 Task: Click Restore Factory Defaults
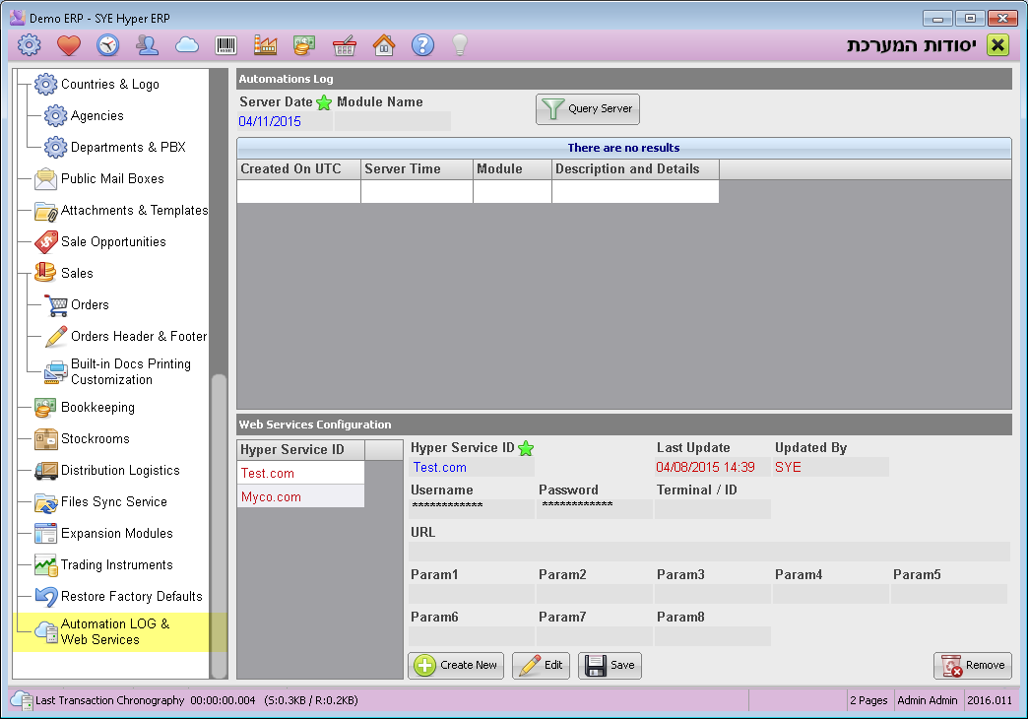point(118,596)
